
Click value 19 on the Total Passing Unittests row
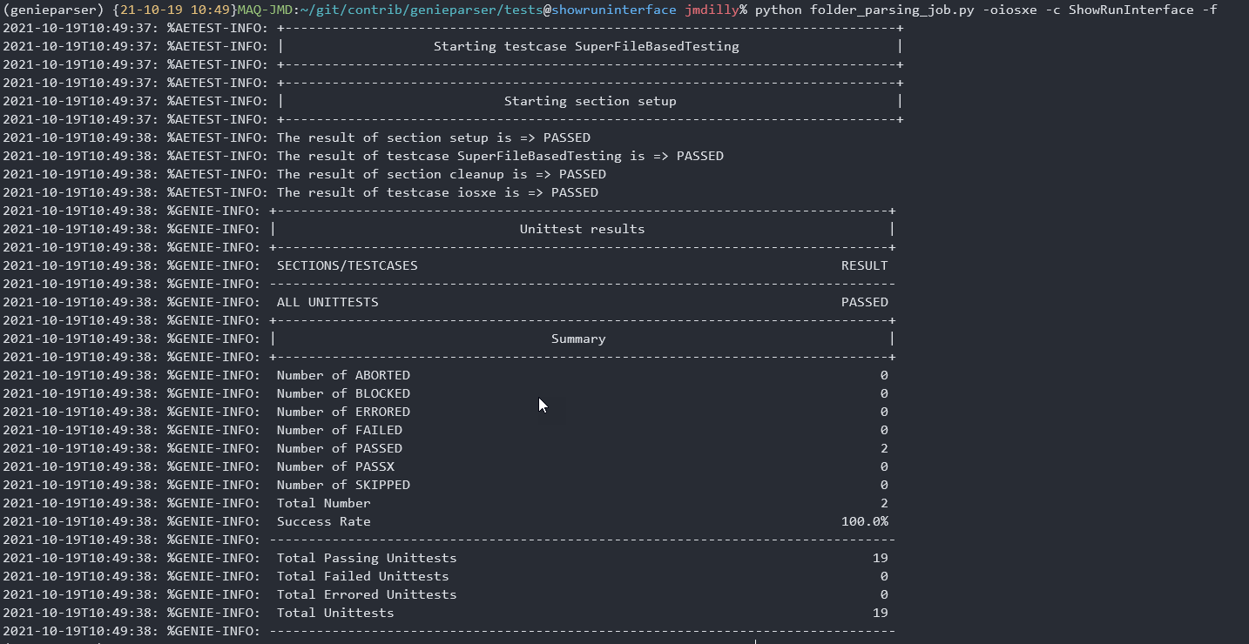click(x=880, y=558)
